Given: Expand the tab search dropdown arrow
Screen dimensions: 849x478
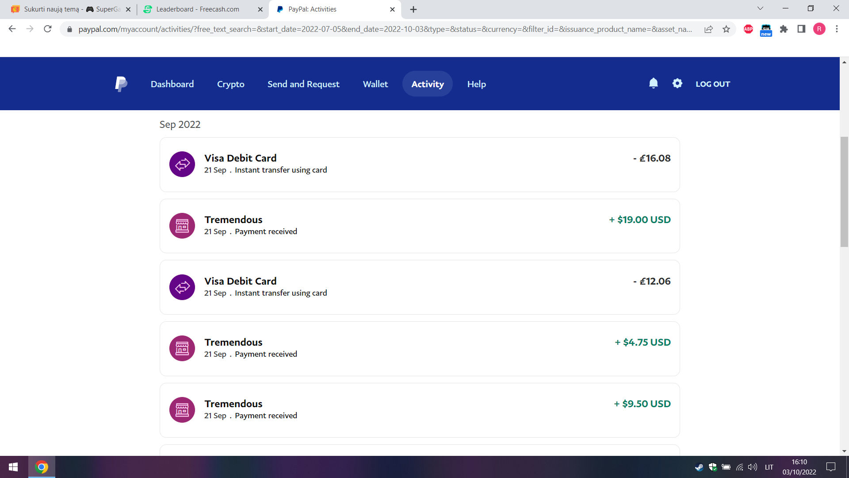Looking at the screenshot, I should click(x=760, y=8).
